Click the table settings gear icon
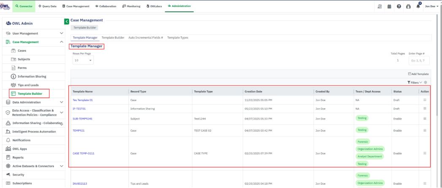Image resolution: width=442 pixels, height=188 pixels. click(x=426, y=82)
